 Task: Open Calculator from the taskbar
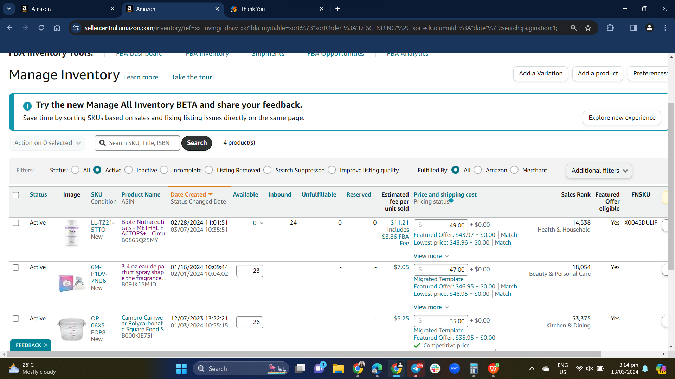pyautogui.click(x=474, y=368)
